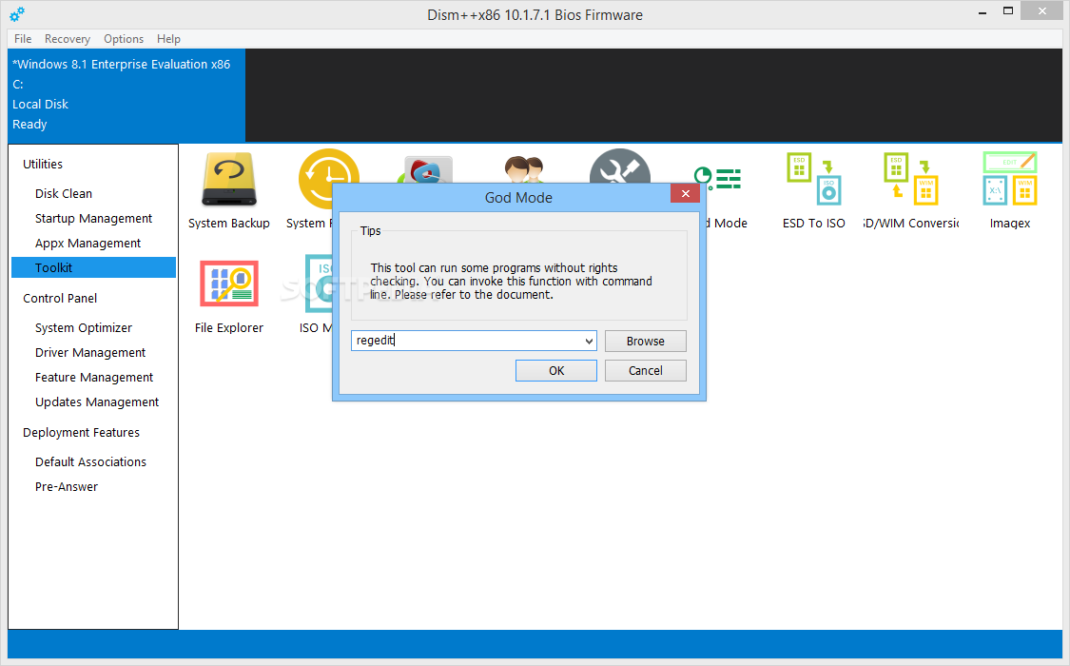The height and width of the screenshot is (666, 1070).
Task: Maximize the Dism++ window
Action: pyautogui.click(x=1008, y=10)
